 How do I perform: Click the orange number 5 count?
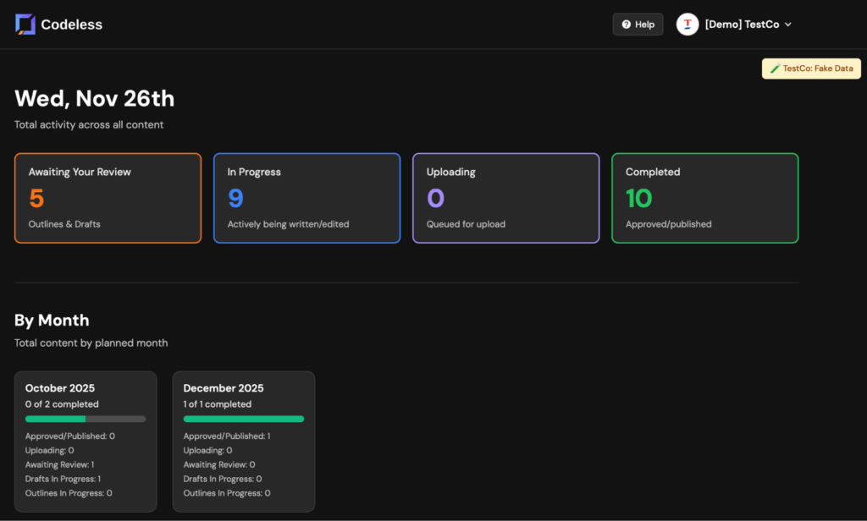pyautogui.click(x=36, y=199)
